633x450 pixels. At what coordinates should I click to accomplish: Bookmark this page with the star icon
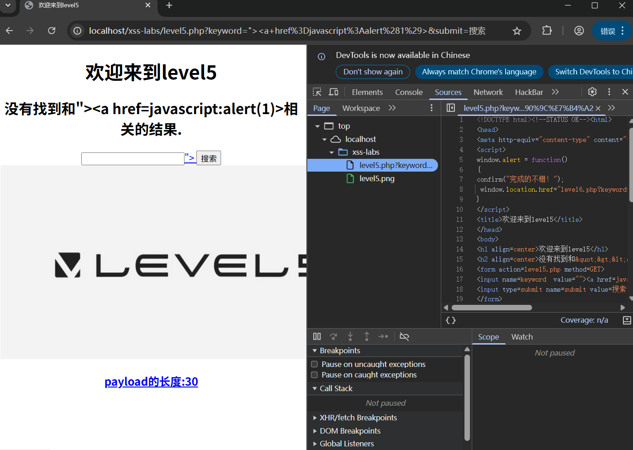(517, 31)
